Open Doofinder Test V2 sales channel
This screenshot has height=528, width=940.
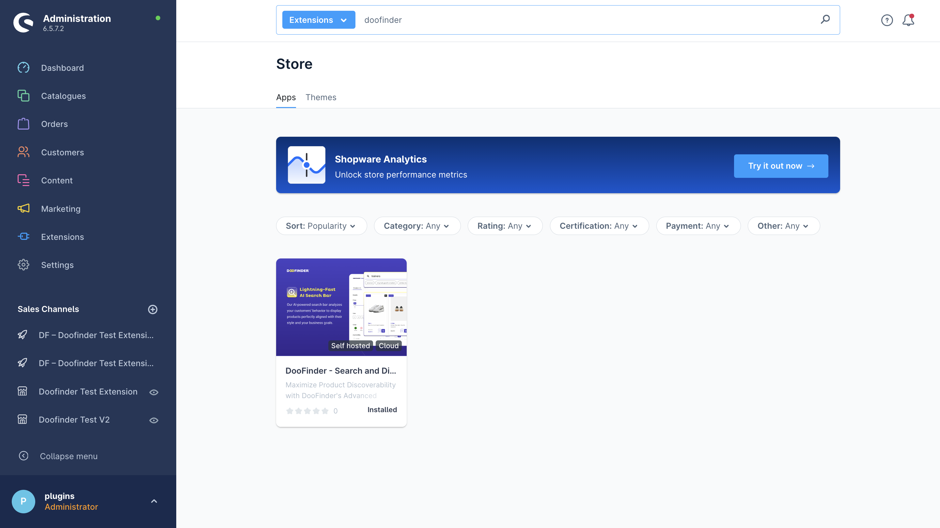pyautogui.click(x=74, y=420)
